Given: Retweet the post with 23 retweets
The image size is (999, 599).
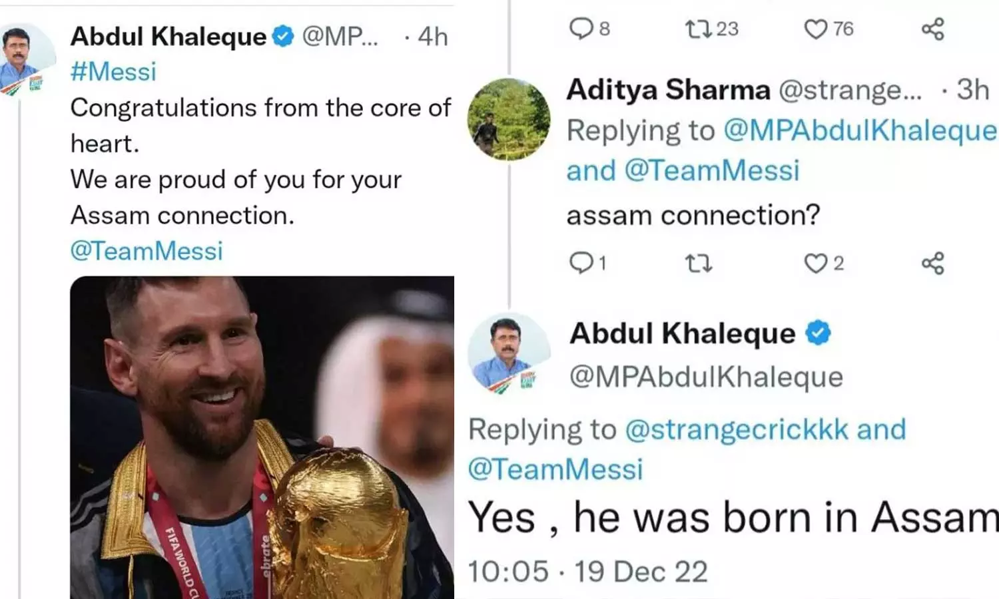Looking at the screenshot, I should (697, 29).
